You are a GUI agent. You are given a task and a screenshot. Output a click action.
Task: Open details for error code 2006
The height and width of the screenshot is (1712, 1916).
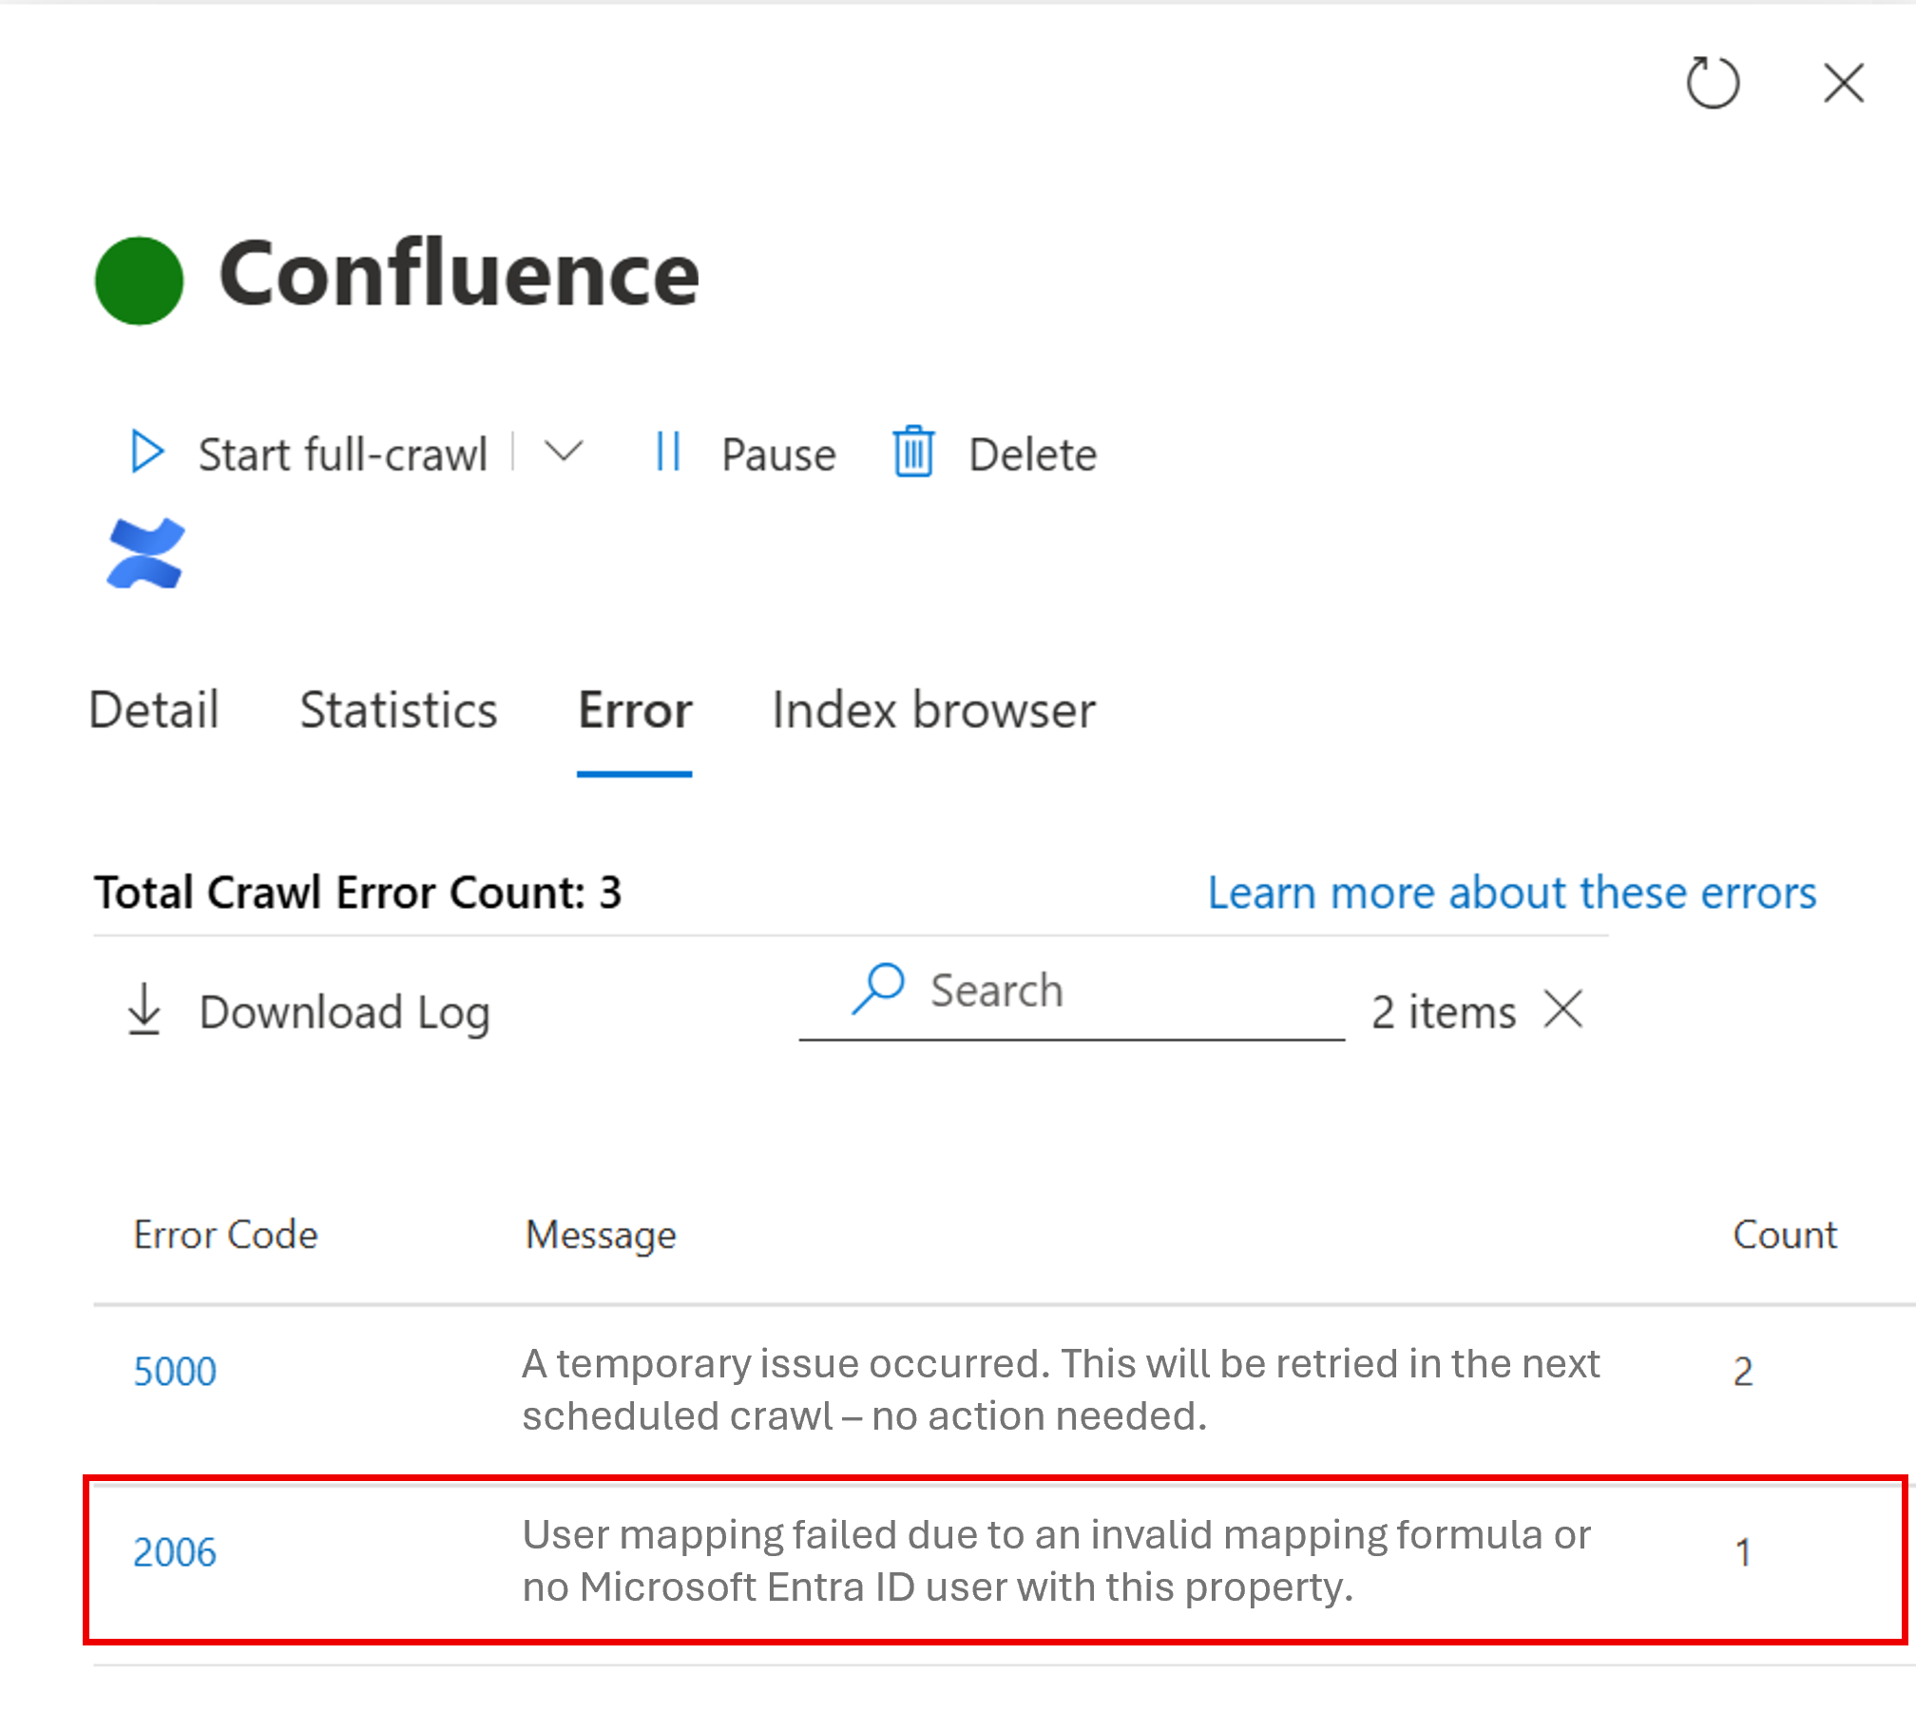[x=175, y=1549]
